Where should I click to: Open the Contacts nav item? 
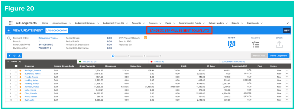click(153, 23)
